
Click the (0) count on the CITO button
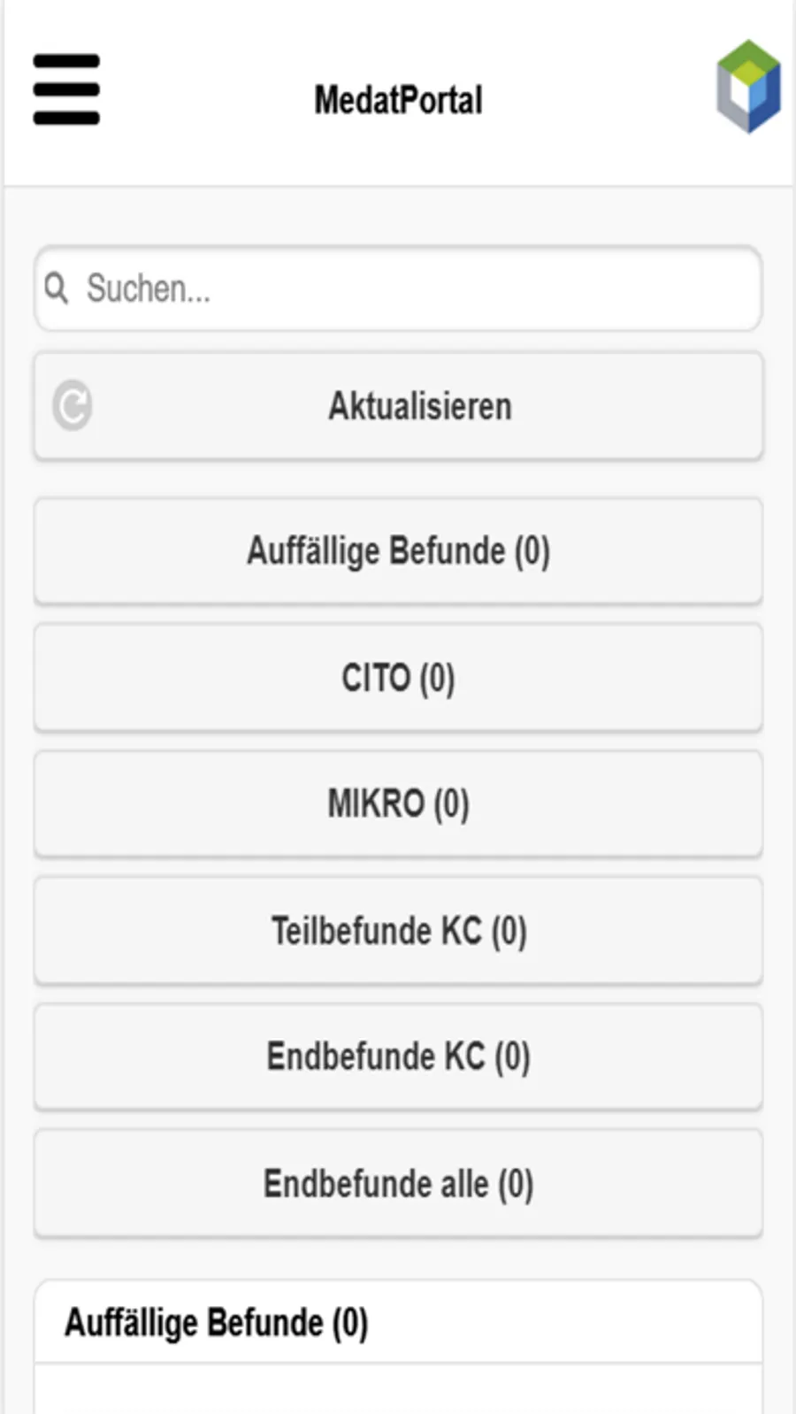point(437,680)
